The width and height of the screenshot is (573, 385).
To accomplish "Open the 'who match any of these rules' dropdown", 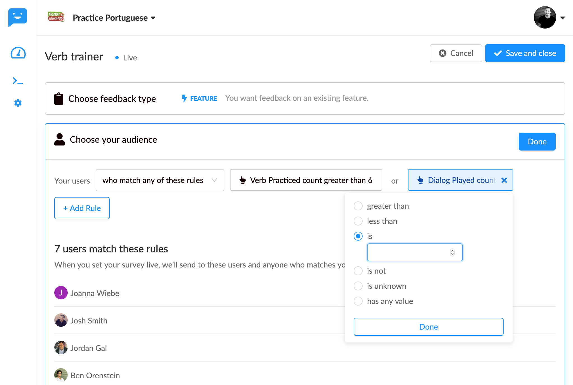I will [160, 180].
